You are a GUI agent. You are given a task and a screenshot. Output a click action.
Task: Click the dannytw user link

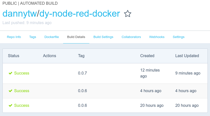[x=19, y=14]
